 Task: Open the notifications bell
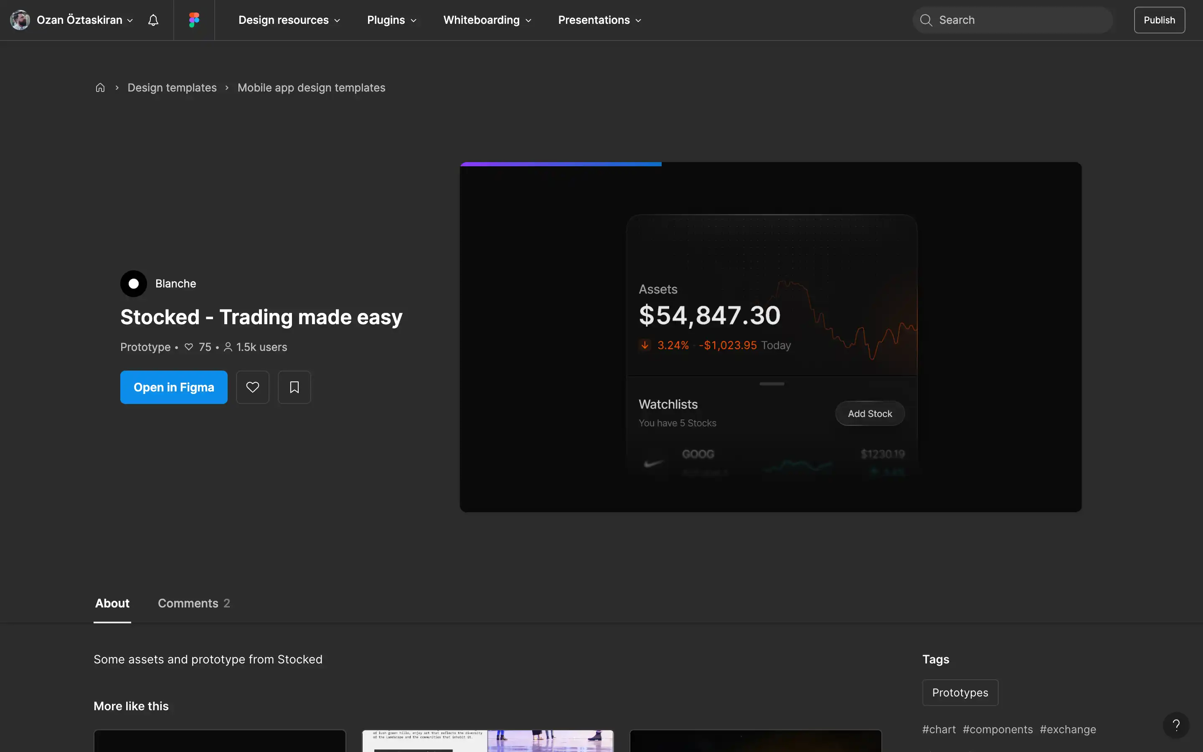pos(153,20)
